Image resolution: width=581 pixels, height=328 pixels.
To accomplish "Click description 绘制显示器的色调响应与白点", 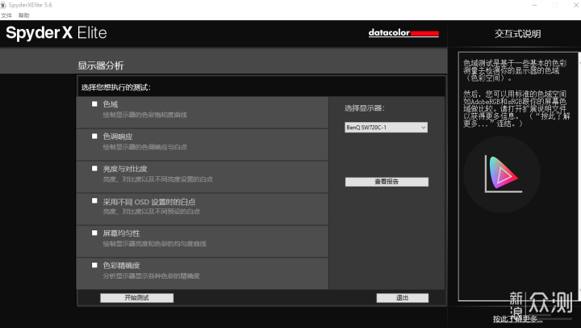I will pyautogui.click(x=145, y=147).
